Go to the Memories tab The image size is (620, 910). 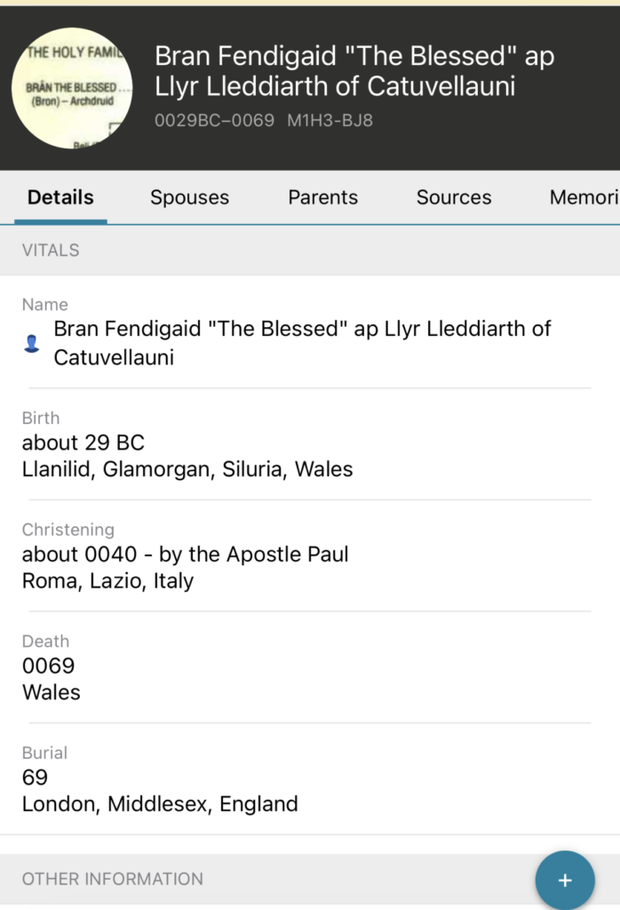(583, 197)
